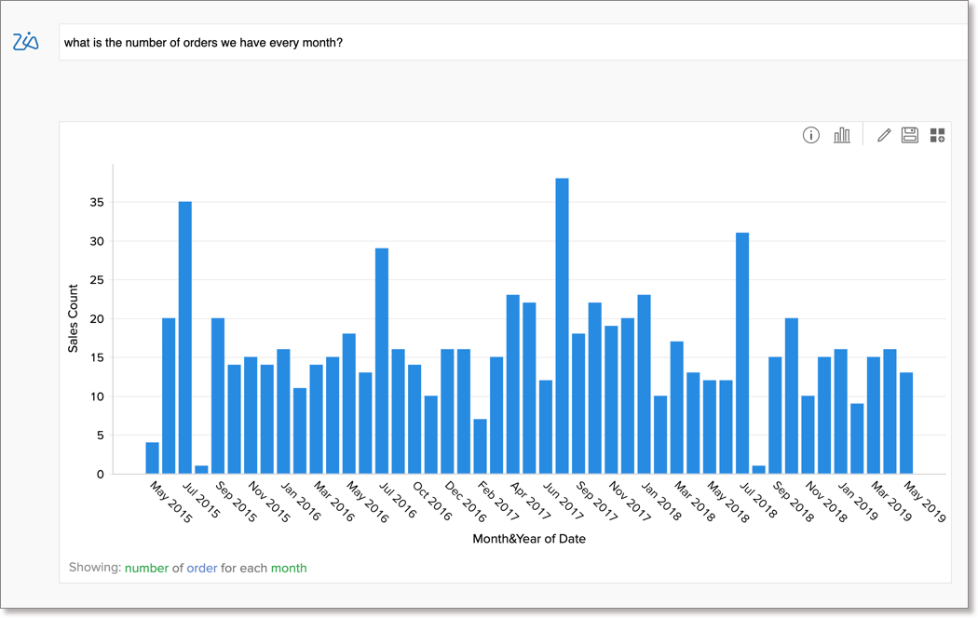Add the chart to a dashboard

[x=937, y=135]
